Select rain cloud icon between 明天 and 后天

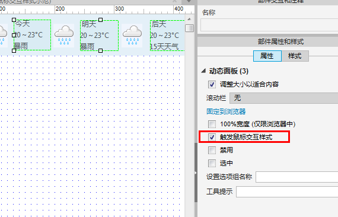(132, 36)
